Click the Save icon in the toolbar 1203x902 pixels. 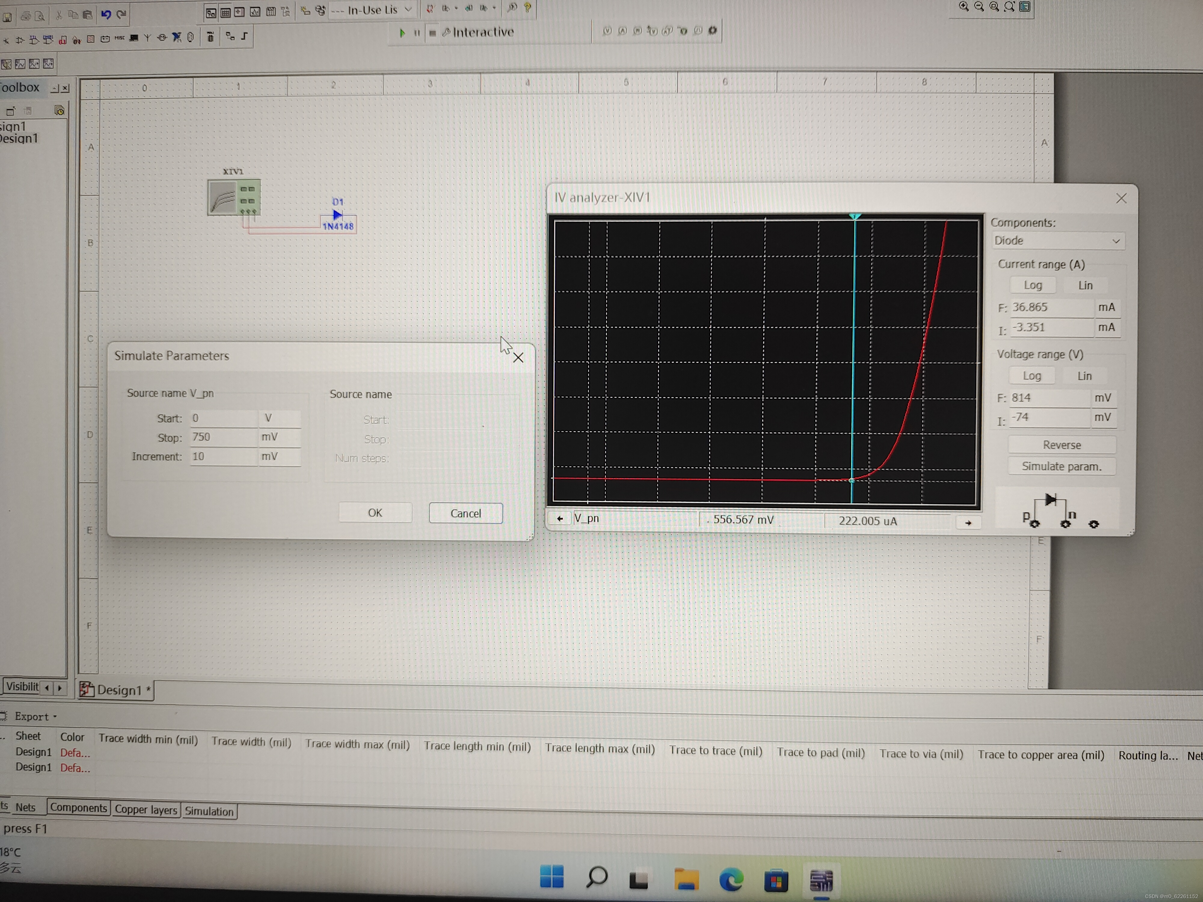click(7, 17)
